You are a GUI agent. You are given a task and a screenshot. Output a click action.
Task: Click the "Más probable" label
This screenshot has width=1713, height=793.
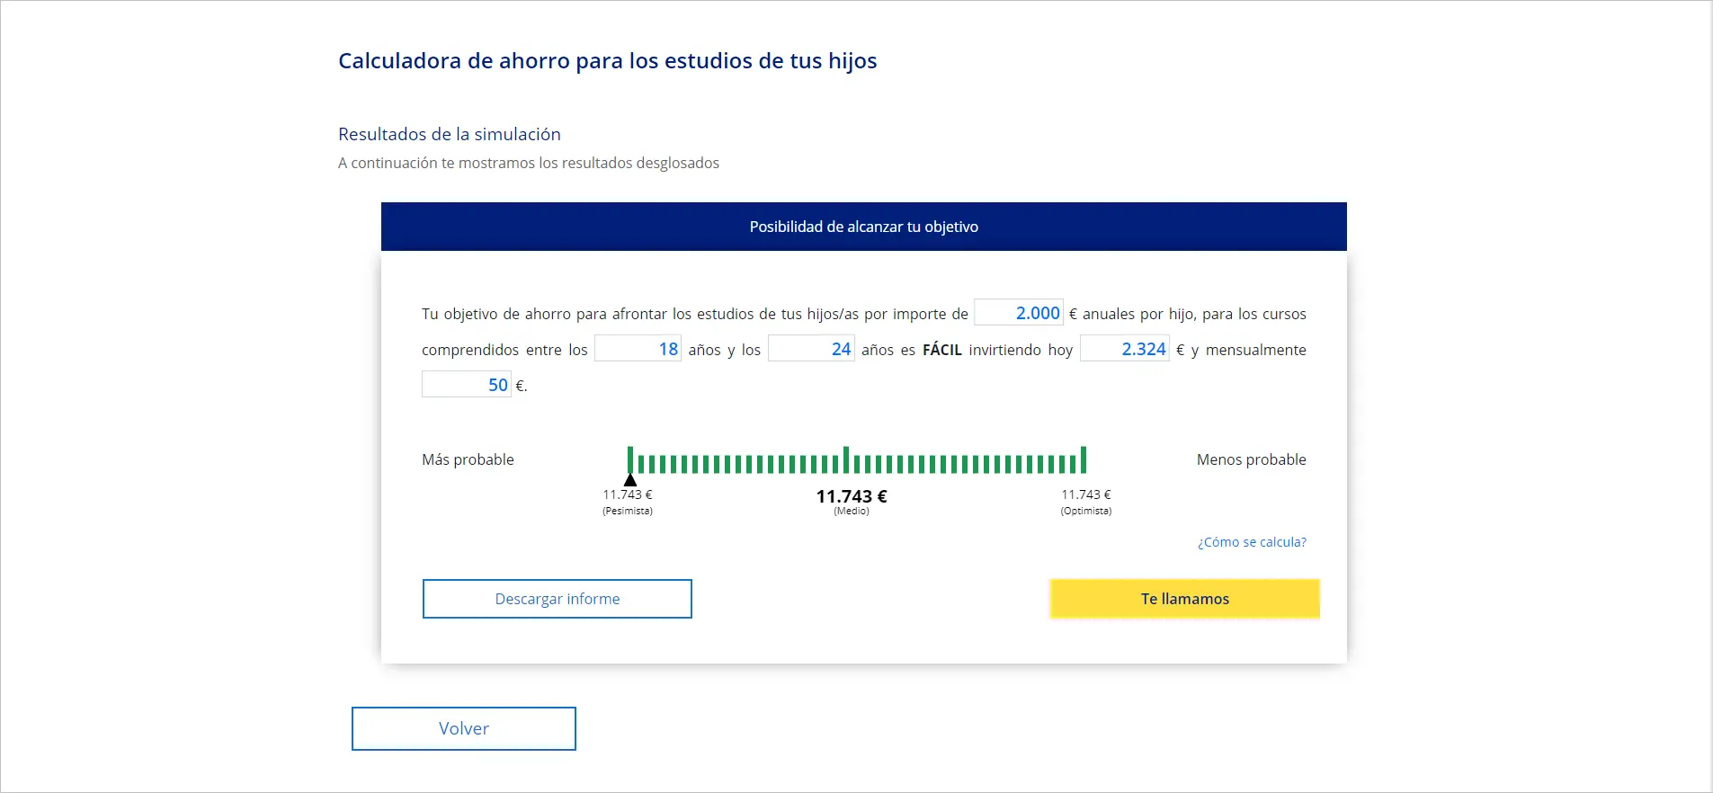point(468,459)
